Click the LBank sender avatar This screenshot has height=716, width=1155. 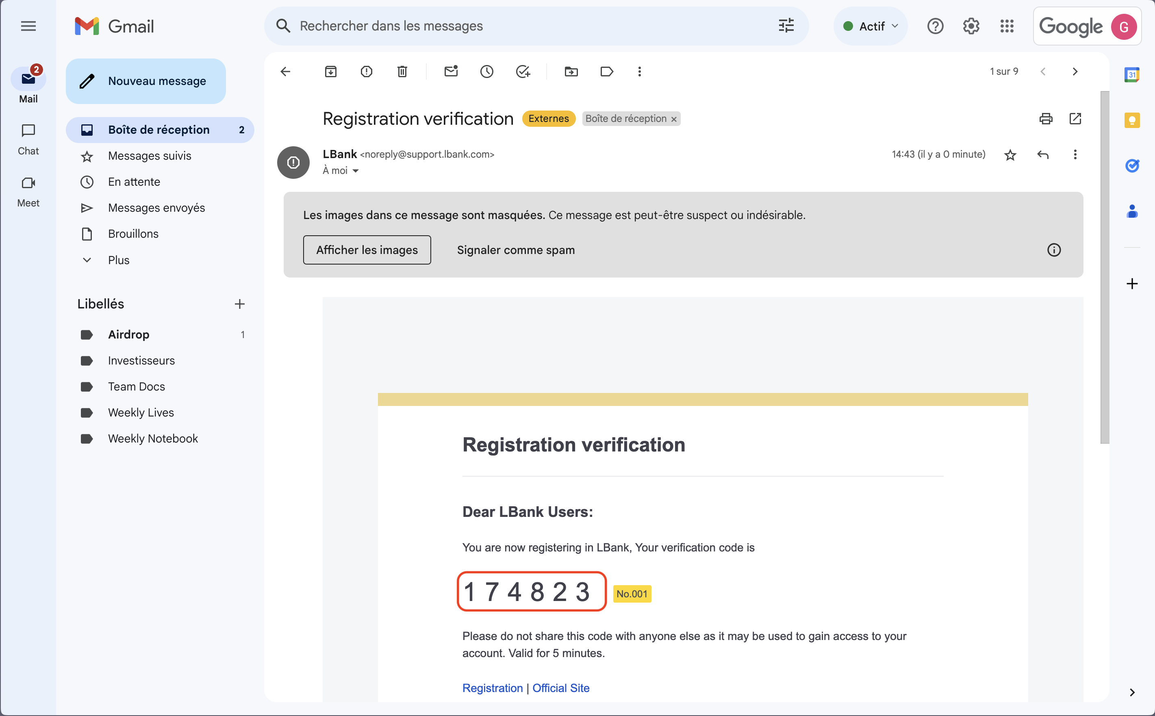click(293, 163)
